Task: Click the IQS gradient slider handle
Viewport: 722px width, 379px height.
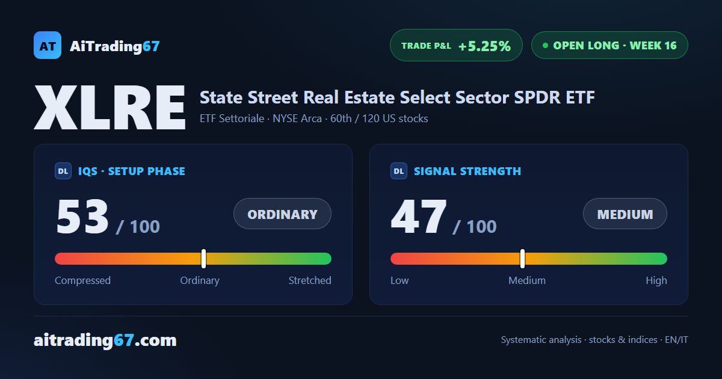Action: click(x=203, y=259)
